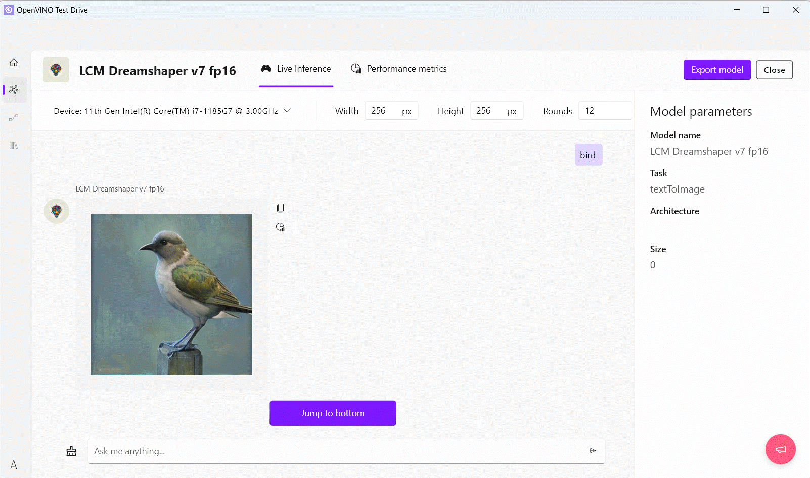Click the chat message model avatar
This screenshot has height=478, width=810.
(x=57, y=211)
